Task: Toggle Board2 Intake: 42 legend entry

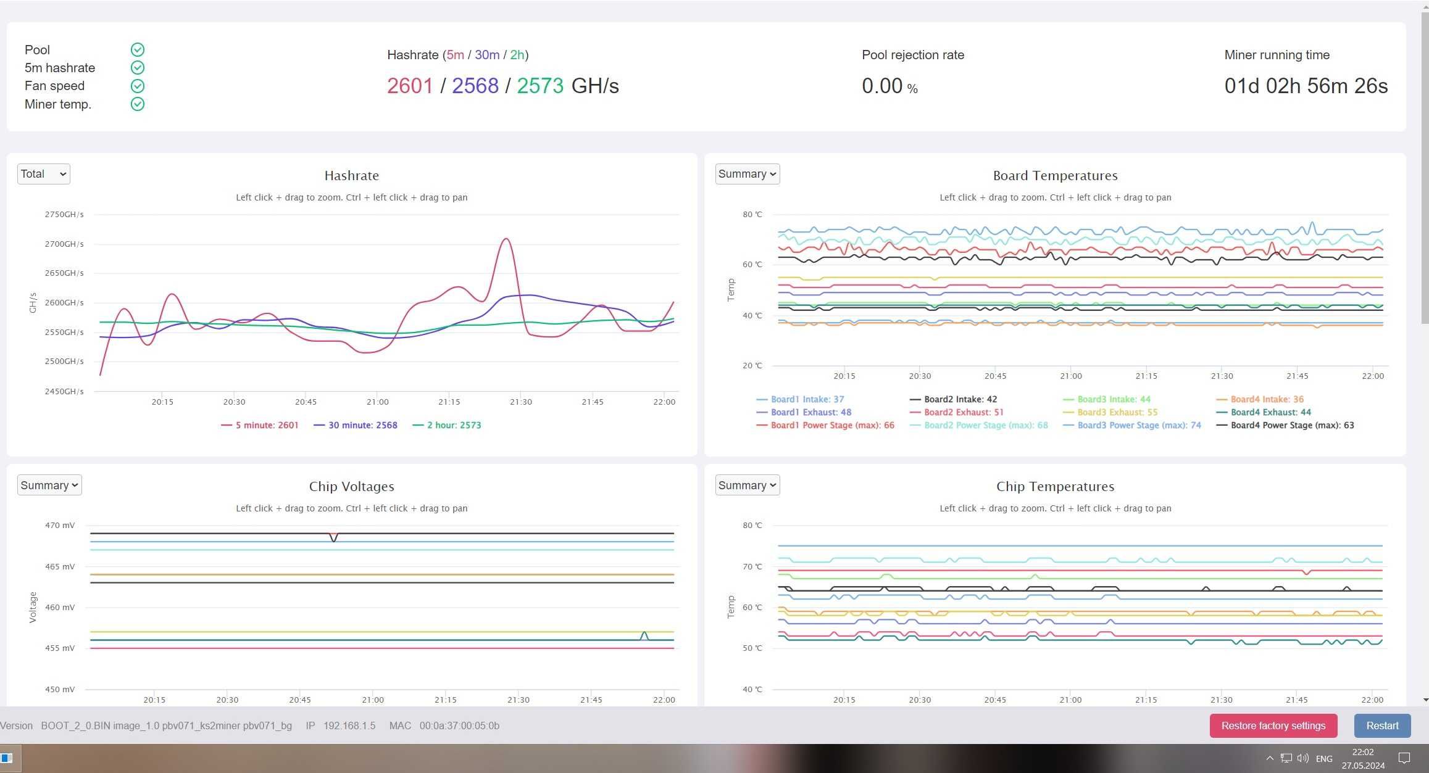Action: tap(953, 399)
